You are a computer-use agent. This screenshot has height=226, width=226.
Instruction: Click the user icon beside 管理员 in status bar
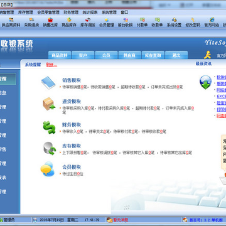pyautogui.click(x=1, y=220)
